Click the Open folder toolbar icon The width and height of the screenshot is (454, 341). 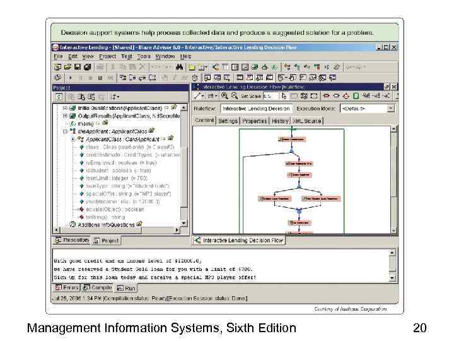tap(67, 67)
